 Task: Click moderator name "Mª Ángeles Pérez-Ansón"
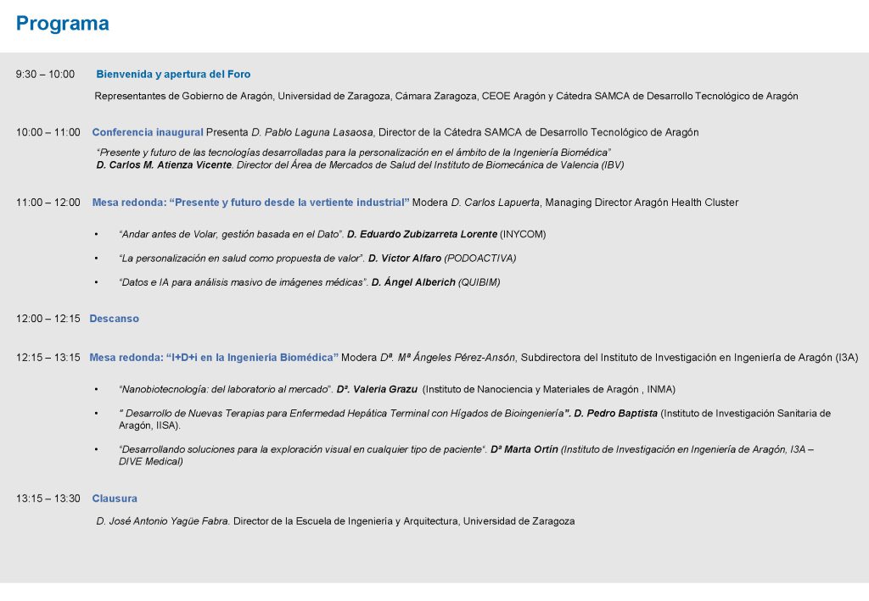[x=457, y=358]
